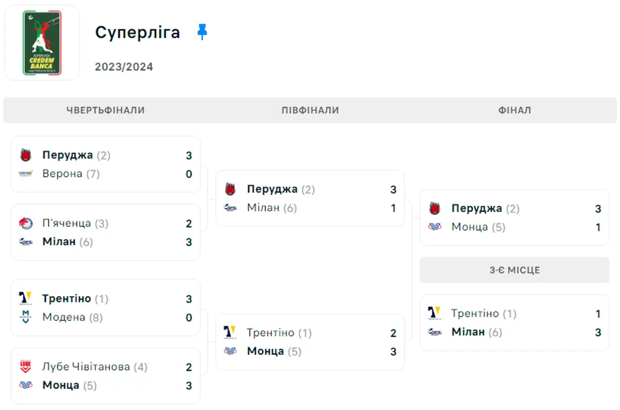Click Трентіно logo in third-place match
This screenshot has height=410, width=620.
point(435,313)
